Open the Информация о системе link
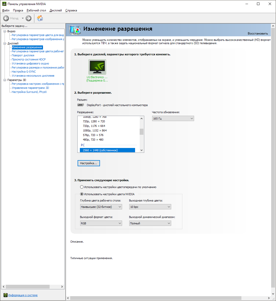Image resolution: width=276 pixels, height=301 pixels. click(23, 295)
